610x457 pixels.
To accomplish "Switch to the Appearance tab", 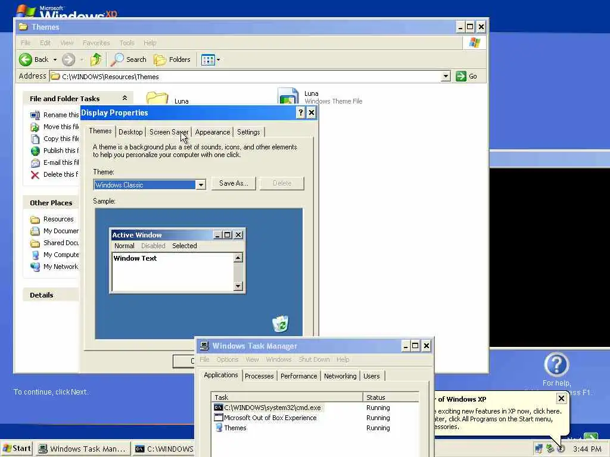I will point(213,132).
